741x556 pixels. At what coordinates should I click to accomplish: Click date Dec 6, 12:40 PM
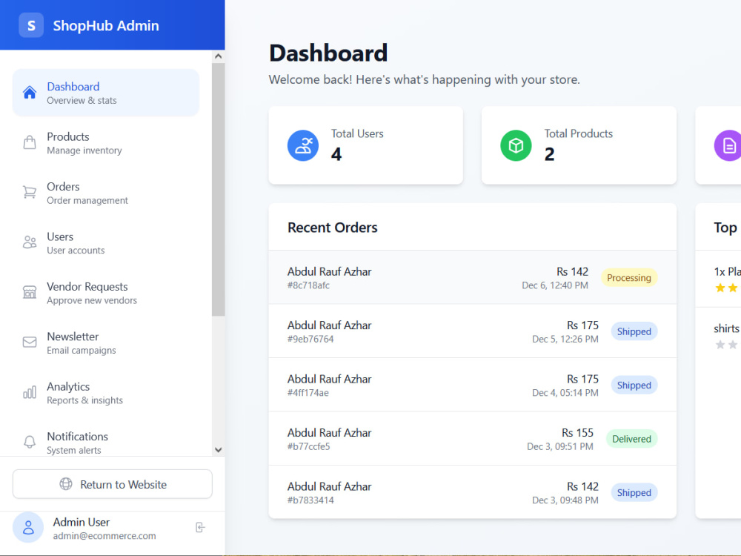[555, 285]
